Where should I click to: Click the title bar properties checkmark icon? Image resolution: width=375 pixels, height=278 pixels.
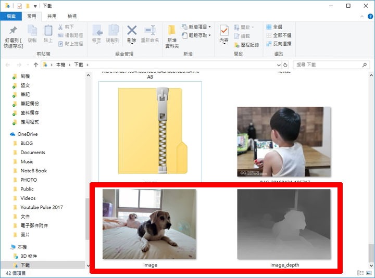pos(19,6)
